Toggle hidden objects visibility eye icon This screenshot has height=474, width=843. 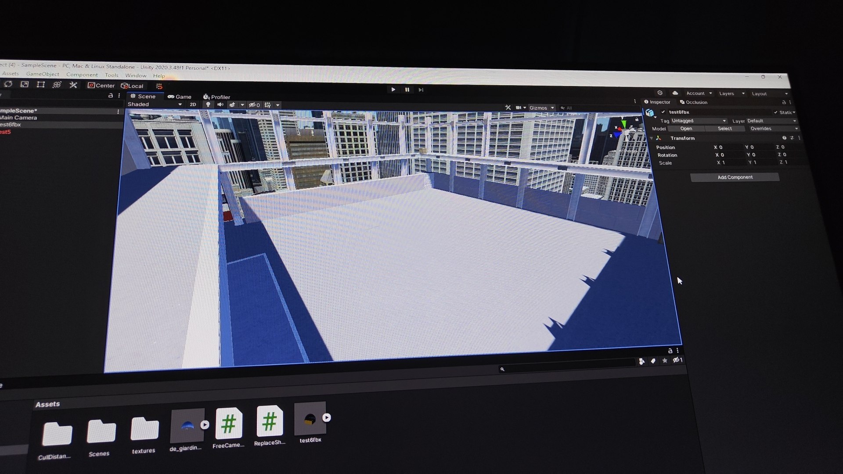(x=254, y=105)
